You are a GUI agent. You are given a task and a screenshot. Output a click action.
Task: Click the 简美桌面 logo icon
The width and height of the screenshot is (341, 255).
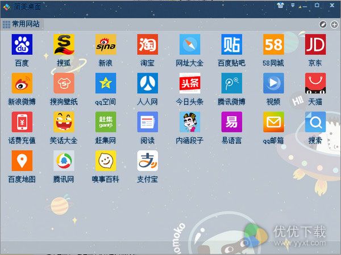click(6, 7)
